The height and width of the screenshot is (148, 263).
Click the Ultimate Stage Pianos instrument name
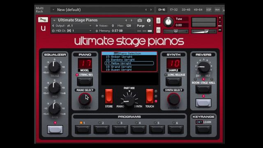[x=78, y=20]
